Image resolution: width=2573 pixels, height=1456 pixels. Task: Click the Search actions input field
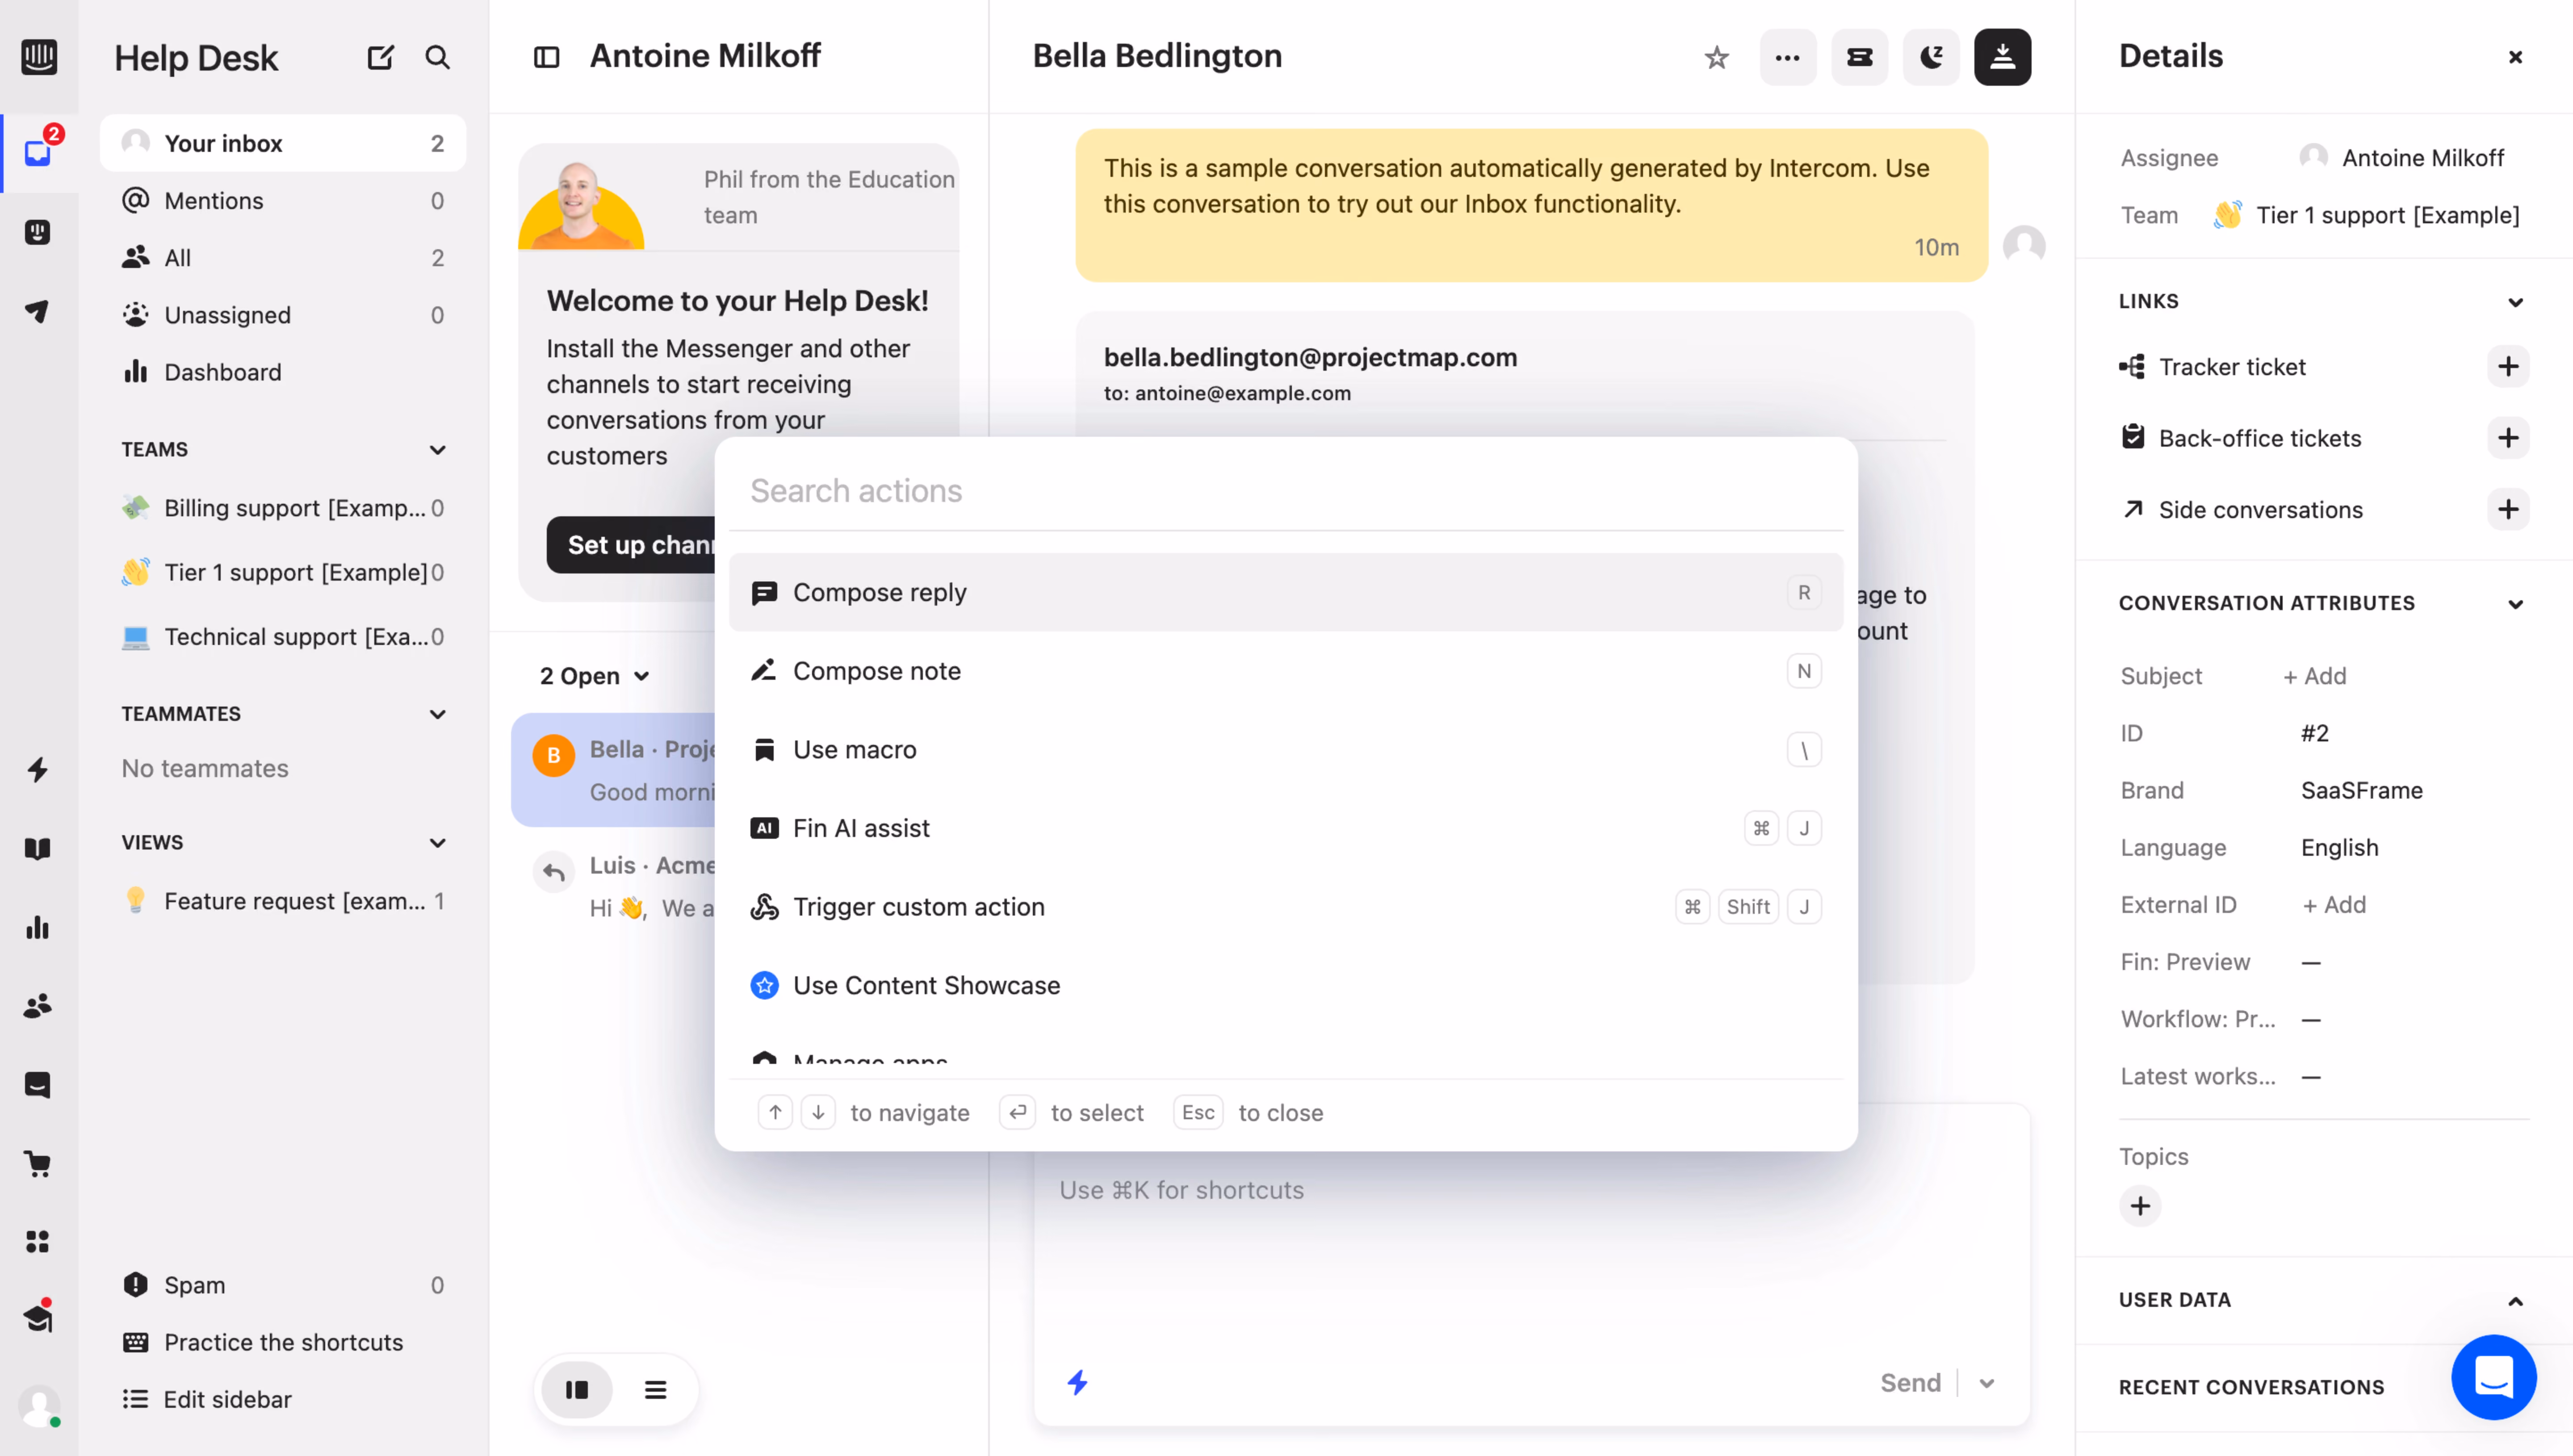[x=1285, y=491]
